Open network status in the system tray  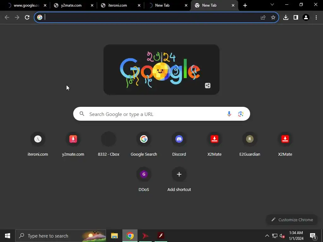click(275, 236)
